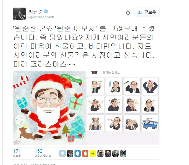Click the heart-hands sticker emoji
The image size is (189, 165).
pos(150,86)
